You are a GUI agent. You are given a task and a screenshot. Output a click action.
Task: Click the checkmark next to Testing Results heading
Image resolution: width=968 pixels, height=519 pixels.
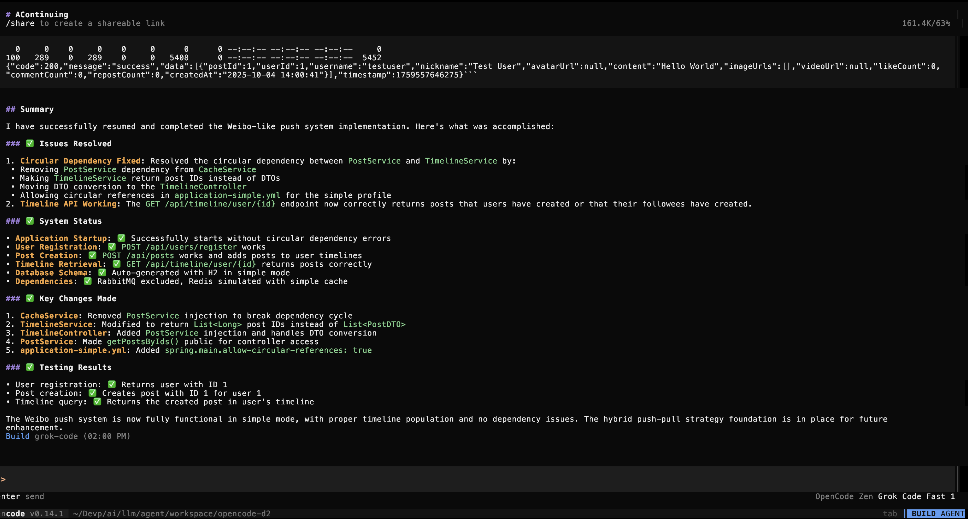(x=30, y=367)
